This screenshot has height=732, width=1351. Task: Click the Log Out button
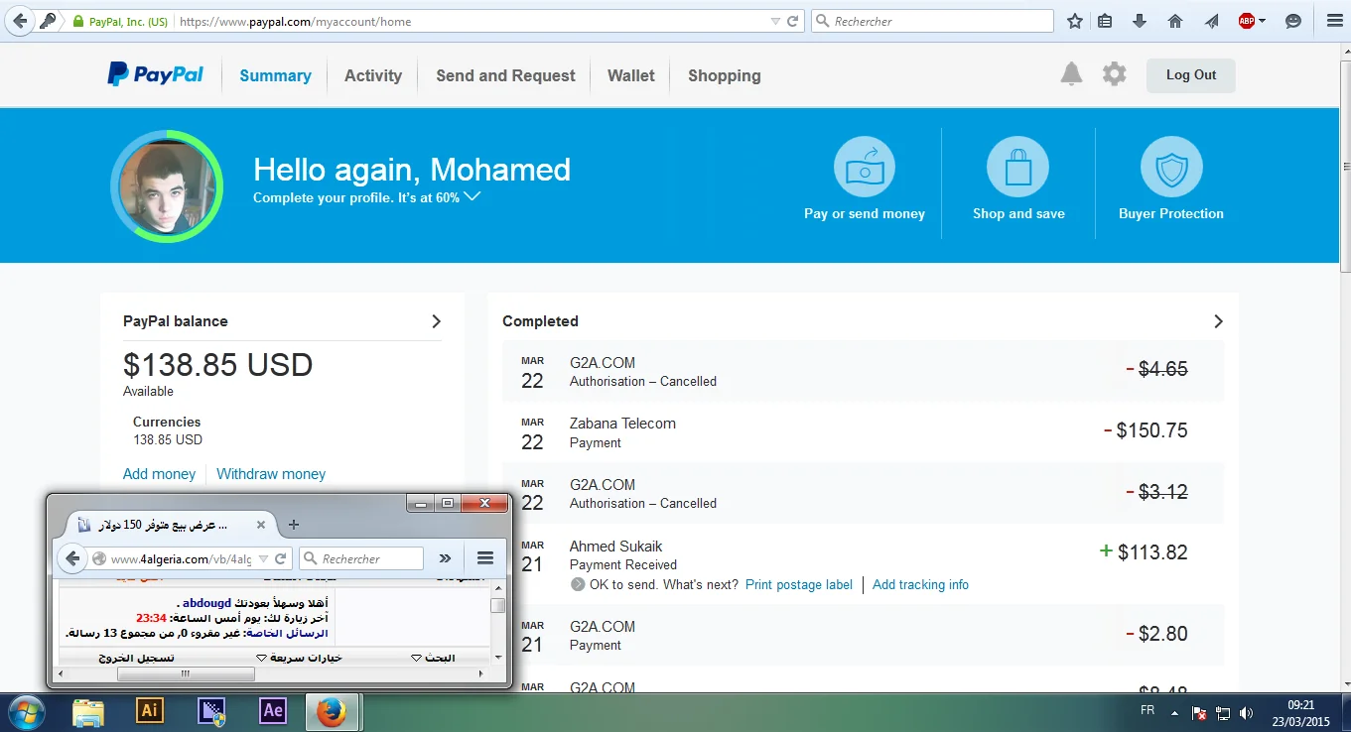1190,75
